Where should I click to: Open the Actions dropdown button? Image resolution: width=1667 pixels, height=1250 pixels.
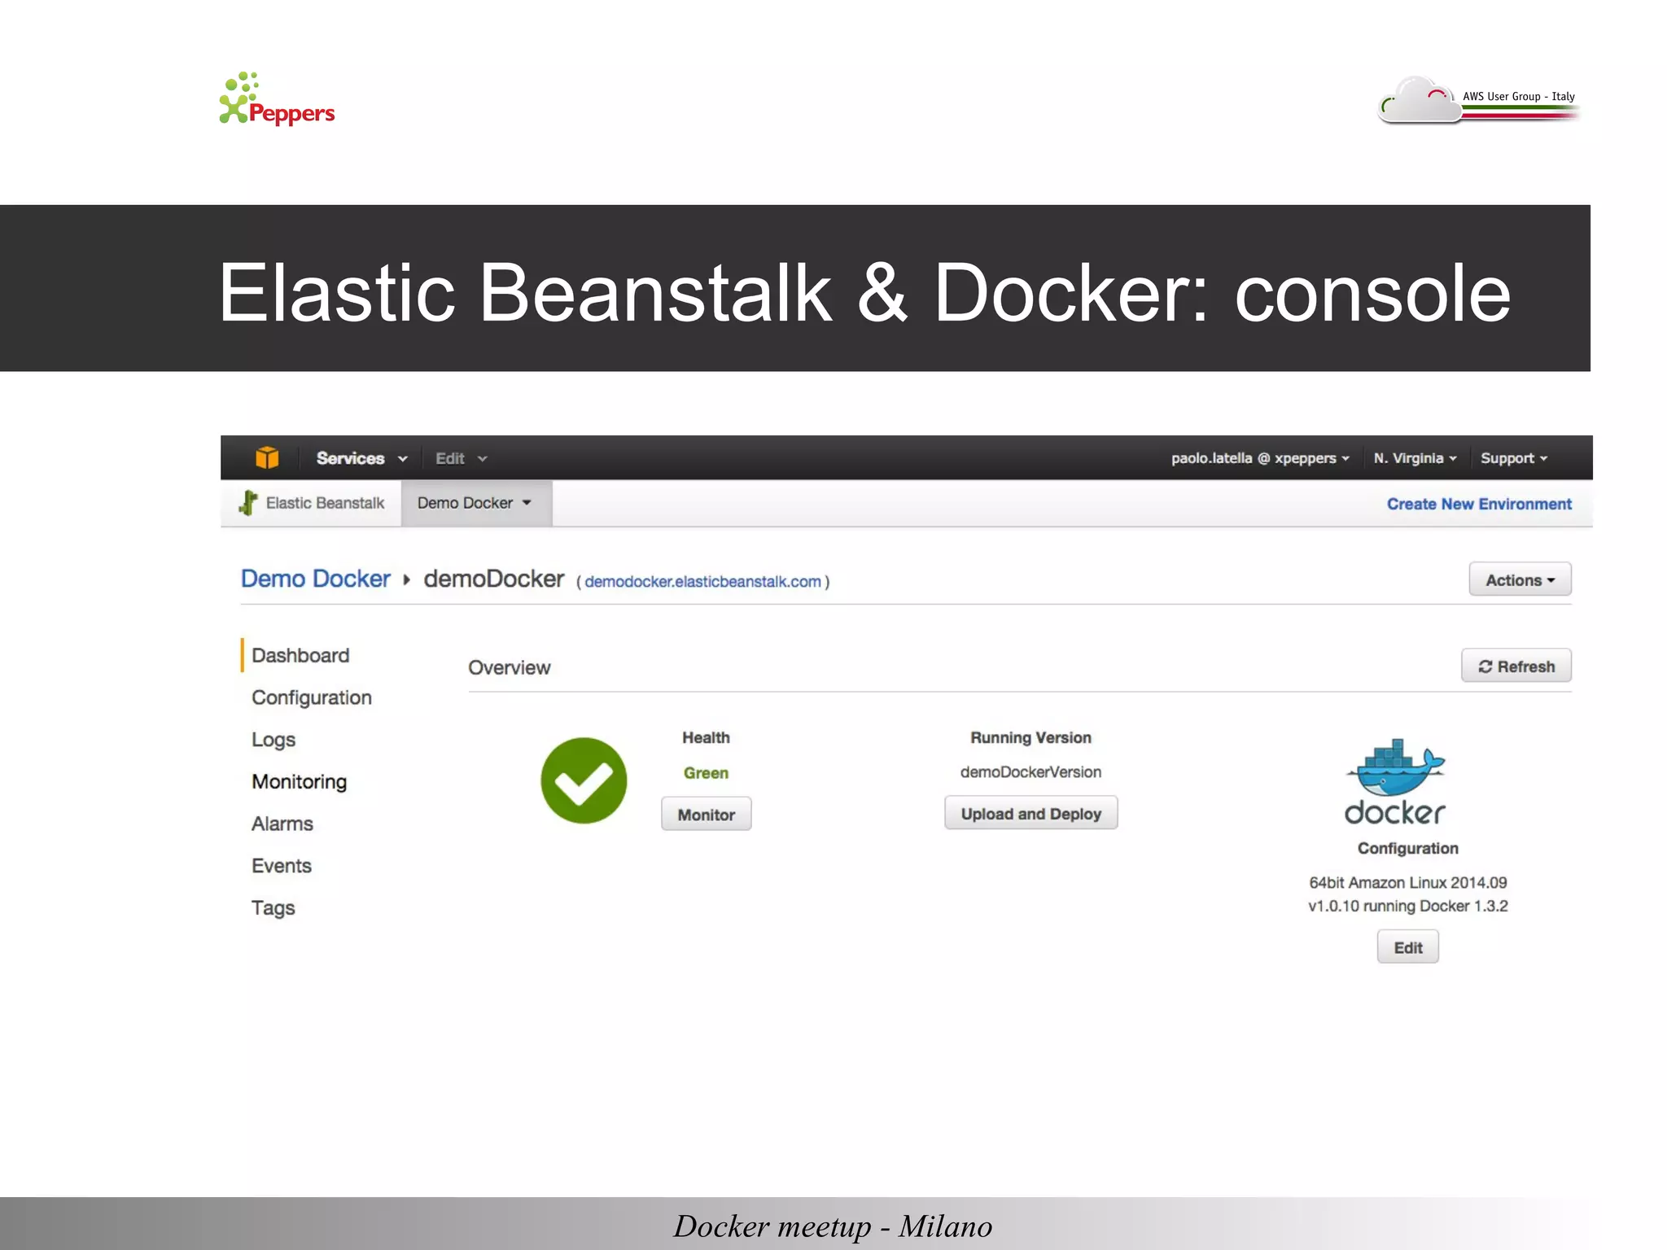coord(1520,579)
